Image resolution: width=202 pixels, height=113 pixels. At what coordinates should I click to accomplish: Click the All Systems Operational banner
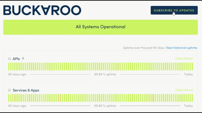pos(100,27)
